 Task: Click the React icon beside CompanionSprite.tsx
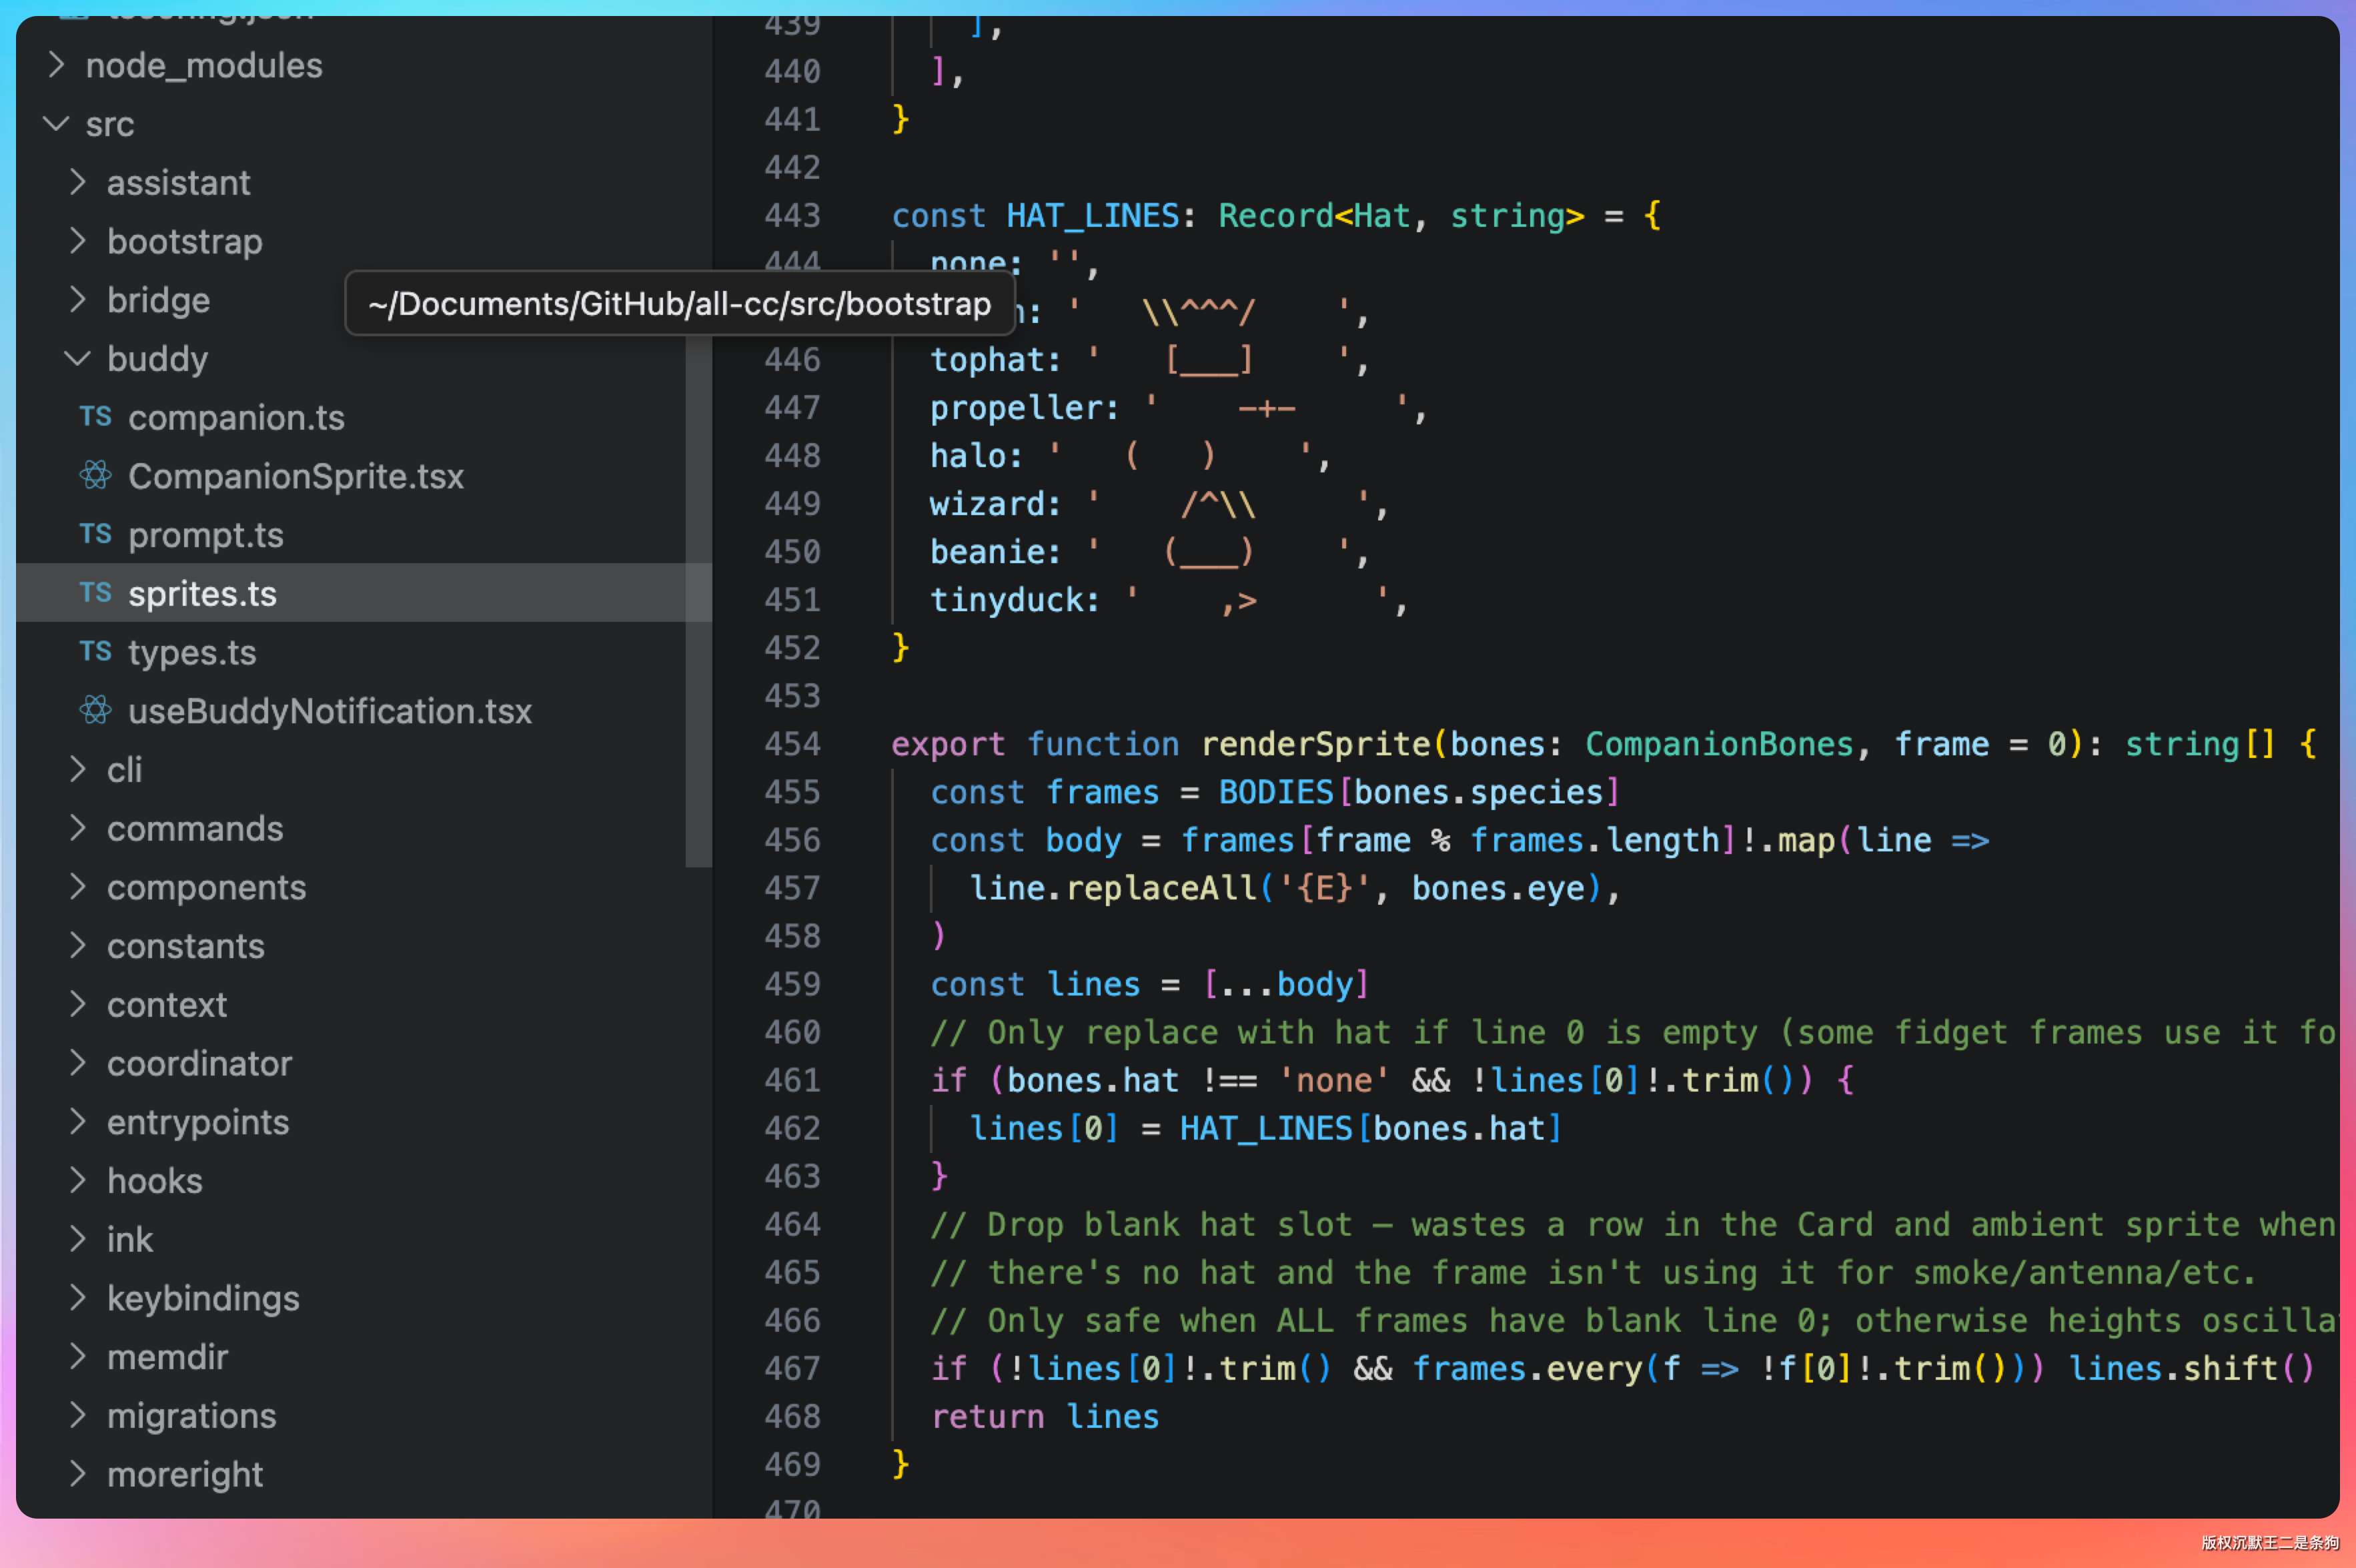tap(95, 475)
